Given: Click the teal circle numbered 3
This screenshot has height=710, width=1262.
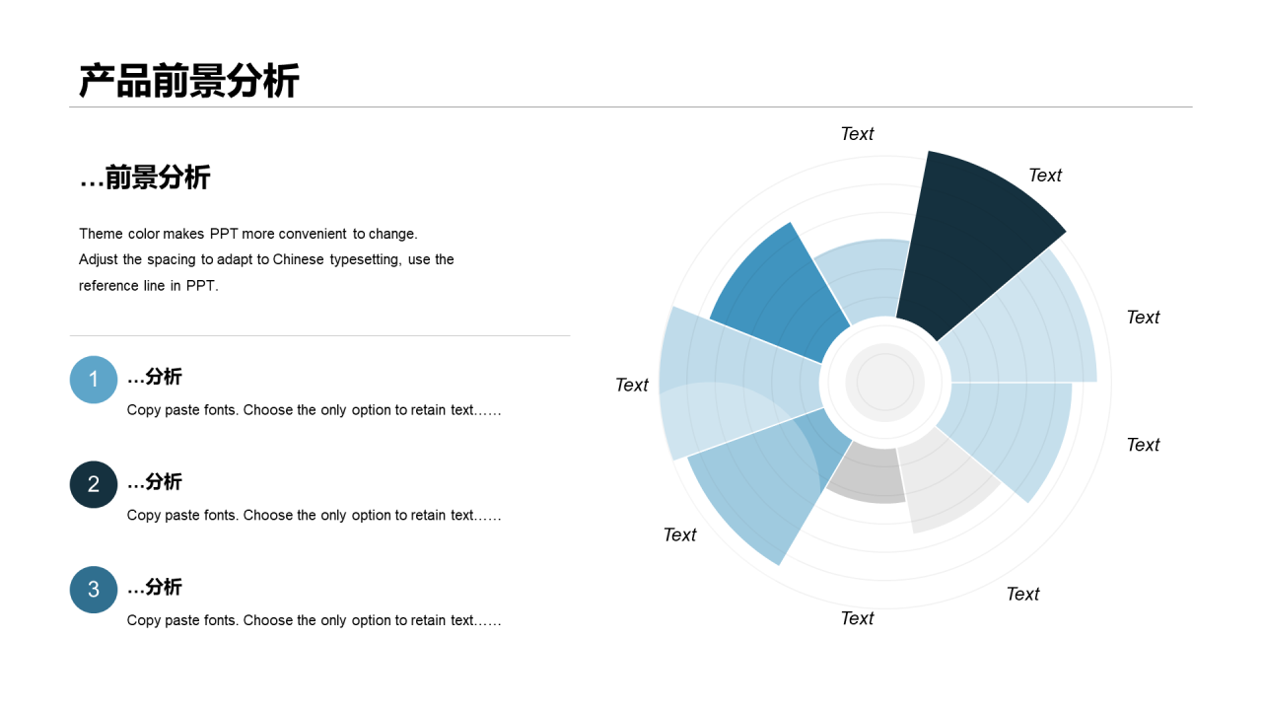Looking at the screenshot, I should (94, 590).
